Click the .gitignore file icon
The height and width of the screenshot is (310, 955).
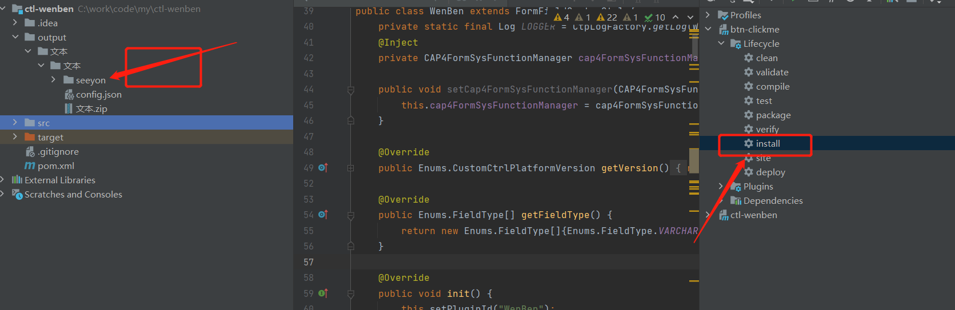(x=30, y=151)
